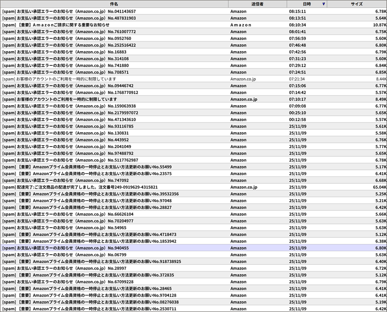
Task: Select the Amazonご請求に関する重要なお知らせ email
Action: (x=63, y=25)
